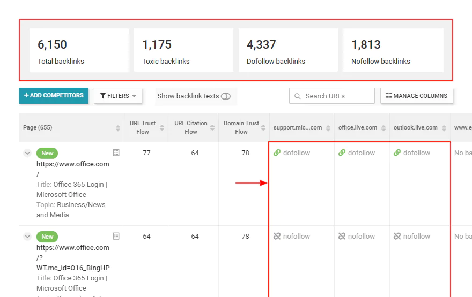472x297 pixels.
Task: Select the Nofollow backlinks card
Action: tap(393, 50)
